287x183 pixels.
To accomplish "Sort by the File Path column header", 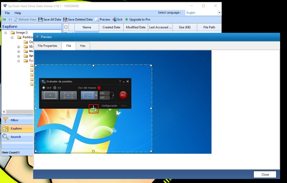I will click(209, 27).
